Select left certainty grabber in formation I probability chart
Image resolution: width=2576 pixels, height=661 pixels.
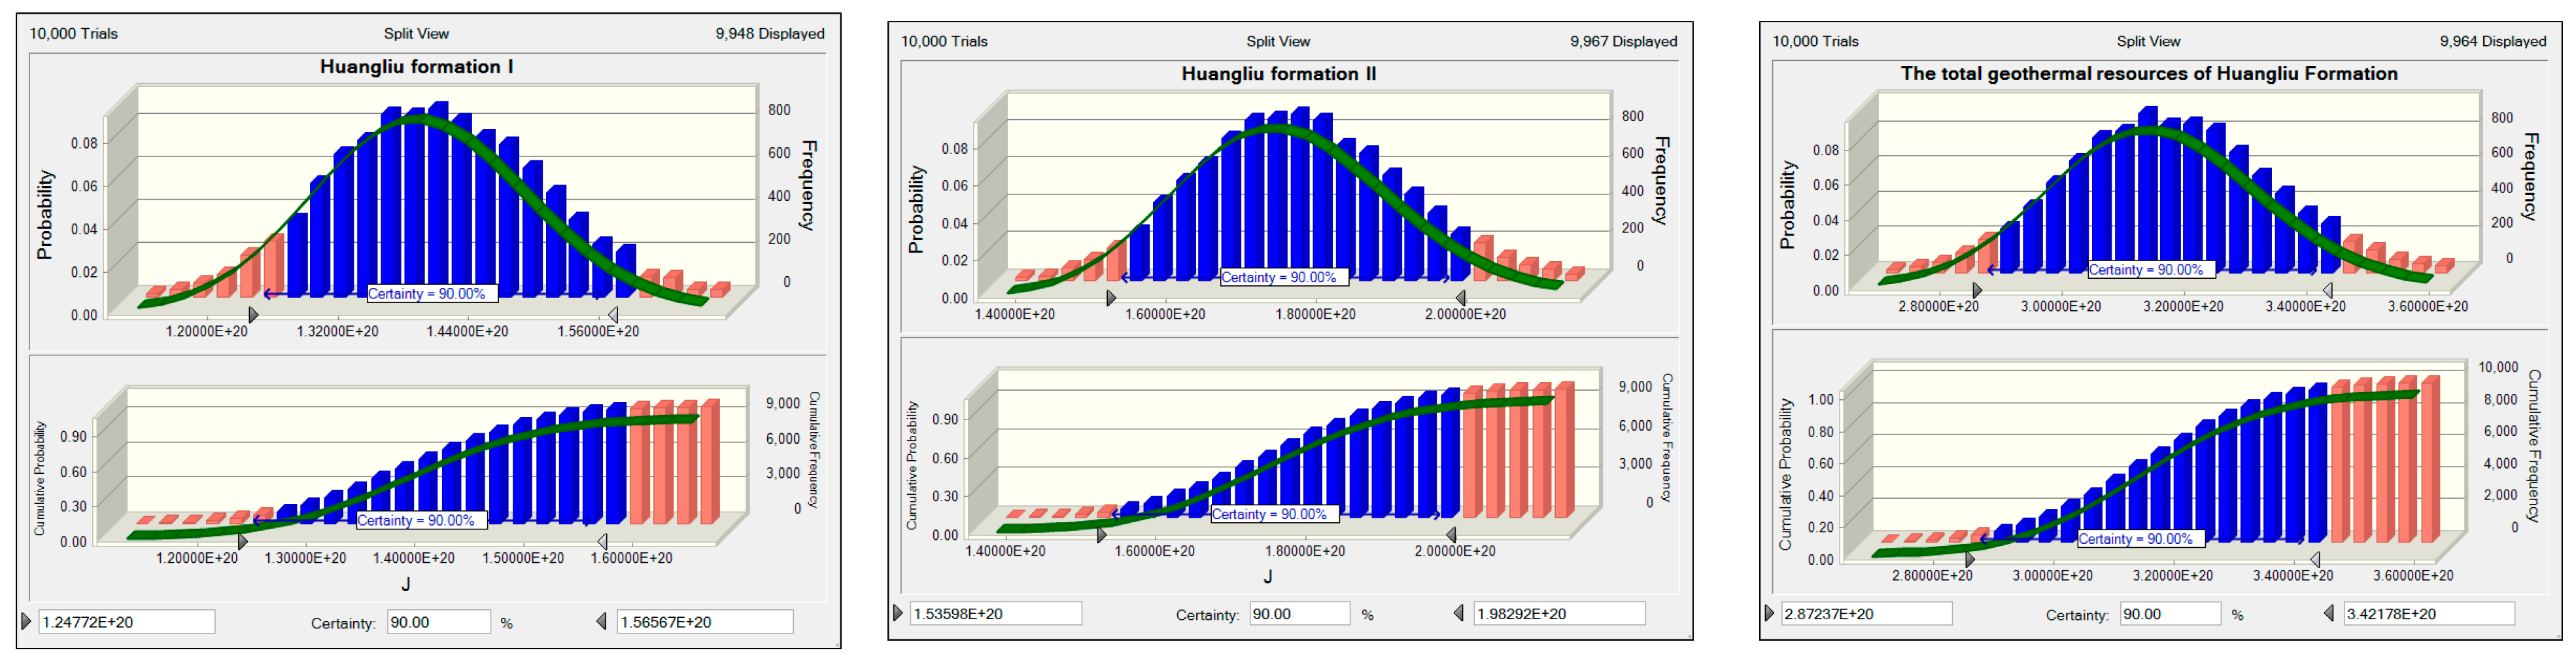[x=253, y=315]
